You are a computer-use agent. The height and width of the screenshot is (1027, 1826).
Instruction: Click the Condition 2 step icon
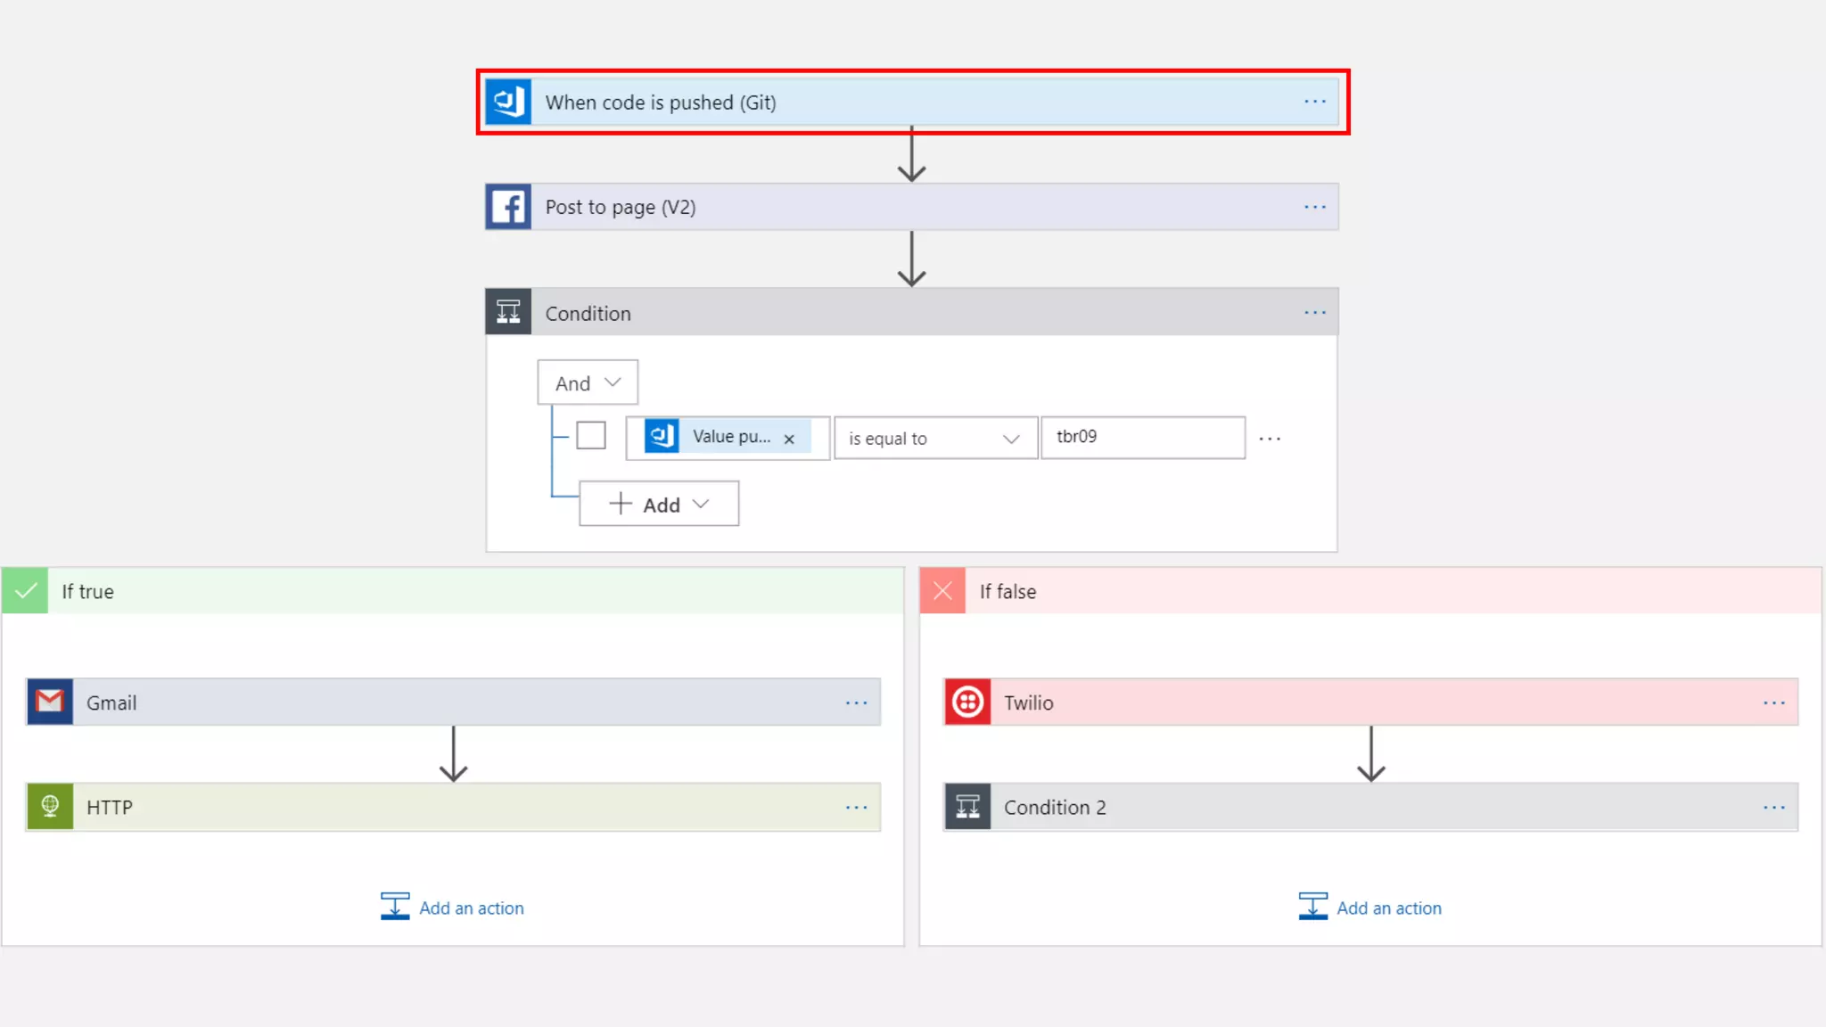tap(967, 807)
